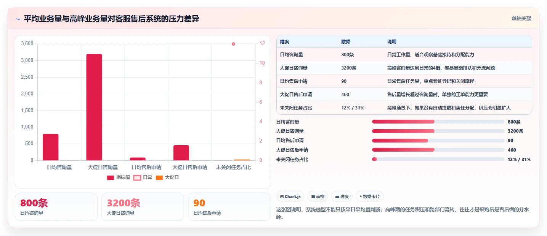547x236 pixels.
Task: Select the 进度 tag
Action: pyautogui.click(x=342, y=196)
